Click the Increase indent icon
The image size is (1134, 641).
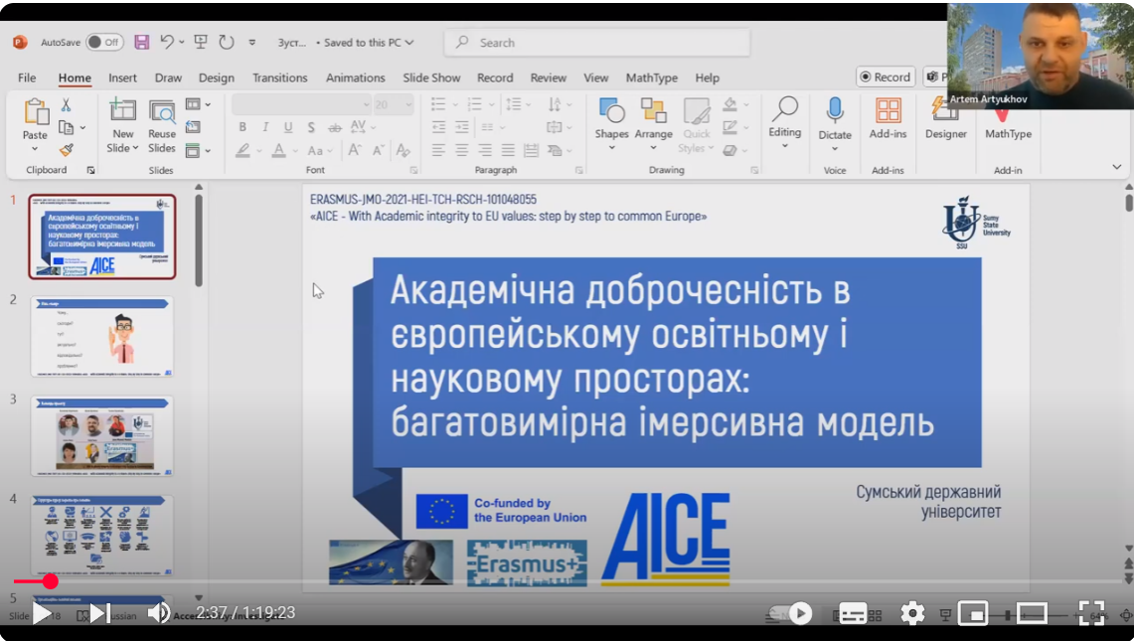click(x=461, y=127)
